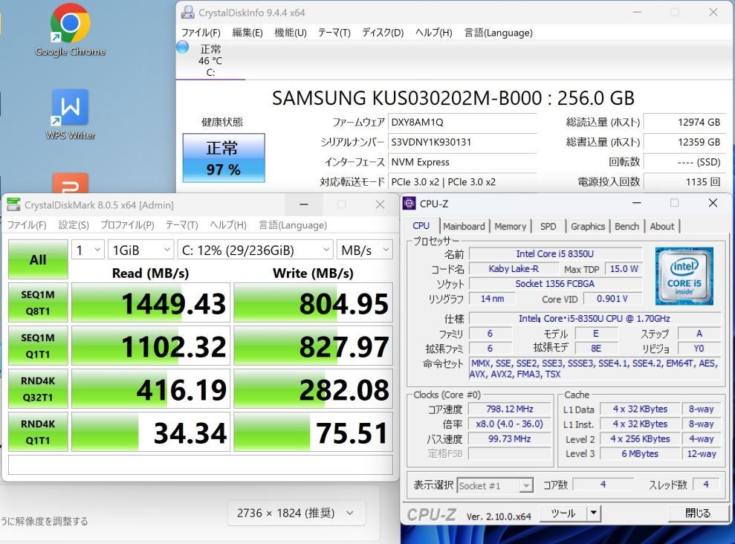The height and width of the screenshot is (544, 735).
Task: Click the code name field Kaby Lake-R
Action: click(514, 269)
